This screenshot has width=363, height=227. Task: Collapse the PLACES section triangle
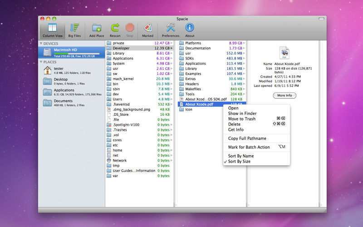tap(41, 62)
